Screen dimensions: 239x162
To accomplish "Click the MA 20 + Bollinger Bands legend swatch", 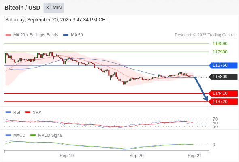I will tap(8, 35).
